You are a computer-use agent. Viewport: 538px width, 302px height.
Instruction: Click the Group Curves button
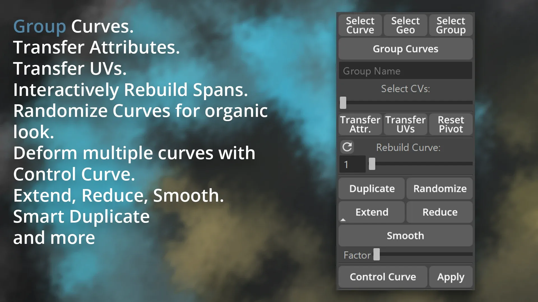(405, 49)
